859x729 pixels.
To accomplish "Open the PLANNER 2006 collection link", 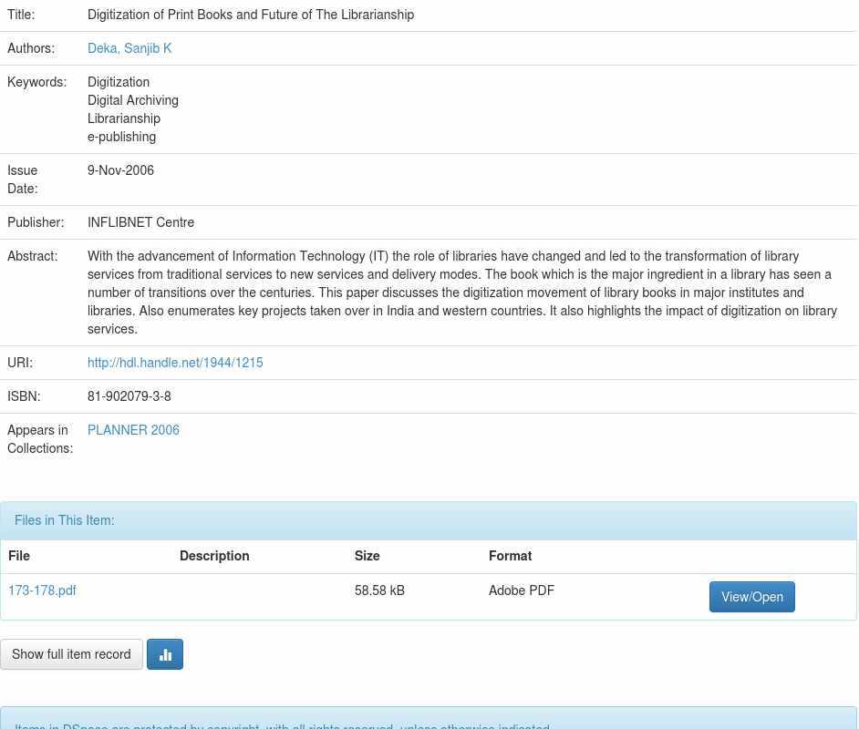I will coord(133,430).
